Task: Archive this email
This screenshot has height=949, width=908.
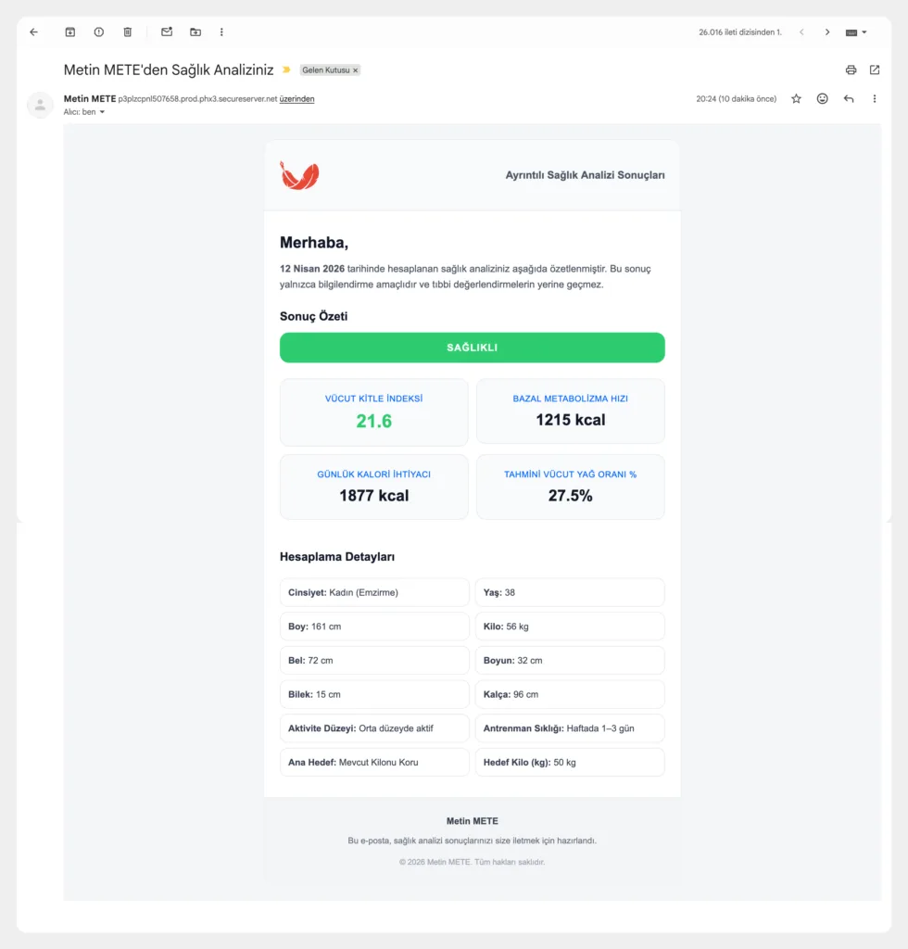Action: (x=70, y=32)
